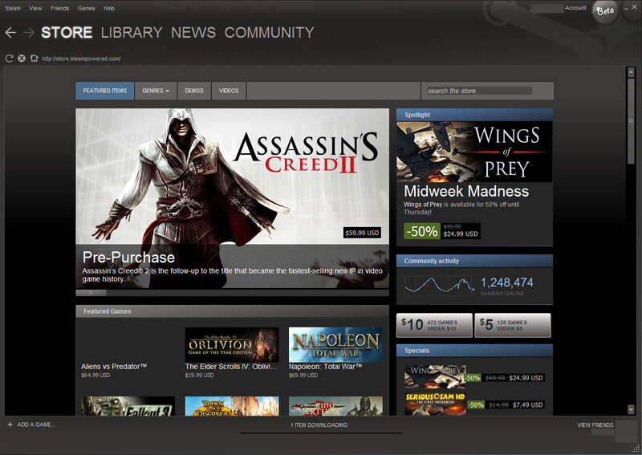Screen dimensions: 642x455
Task: Click the Midweek Madness heading
Action: [x=466, y=191]
